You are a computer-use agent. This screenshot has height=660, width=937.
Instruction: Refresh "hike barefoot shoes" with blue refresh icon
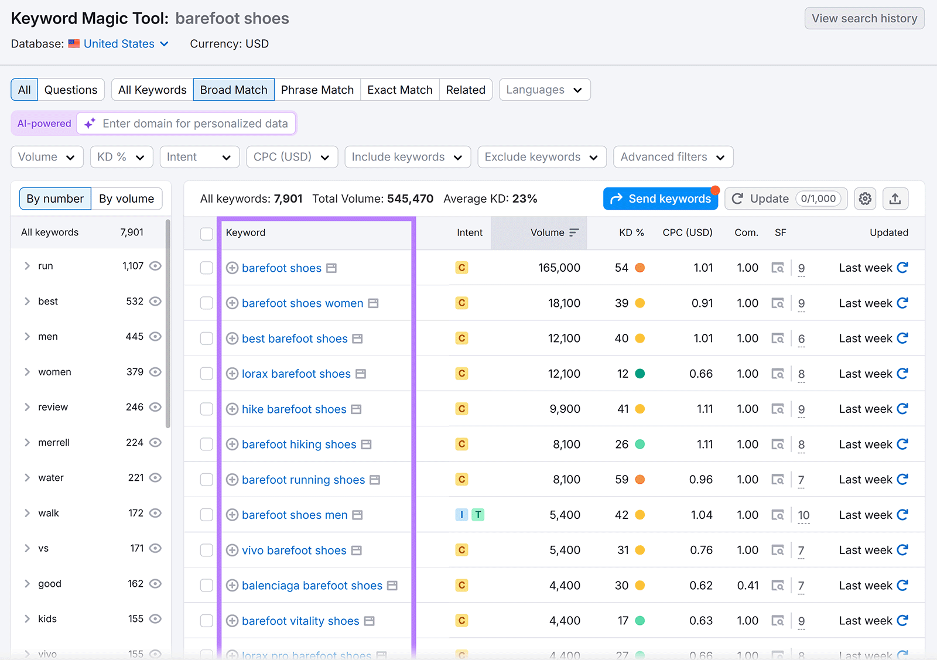point(903,409)
